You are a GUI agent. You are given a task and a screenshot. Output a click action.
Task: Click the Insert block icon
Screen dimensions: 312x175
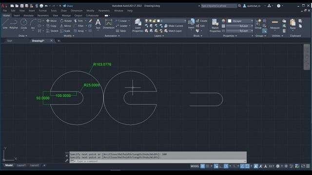tap(191, 24)
